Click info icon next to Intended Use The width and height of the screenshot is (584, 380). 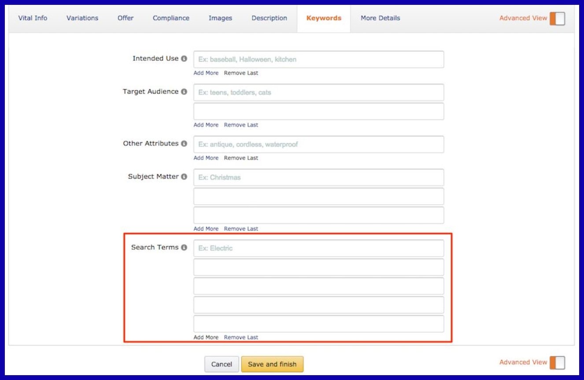tap(184, 59)
